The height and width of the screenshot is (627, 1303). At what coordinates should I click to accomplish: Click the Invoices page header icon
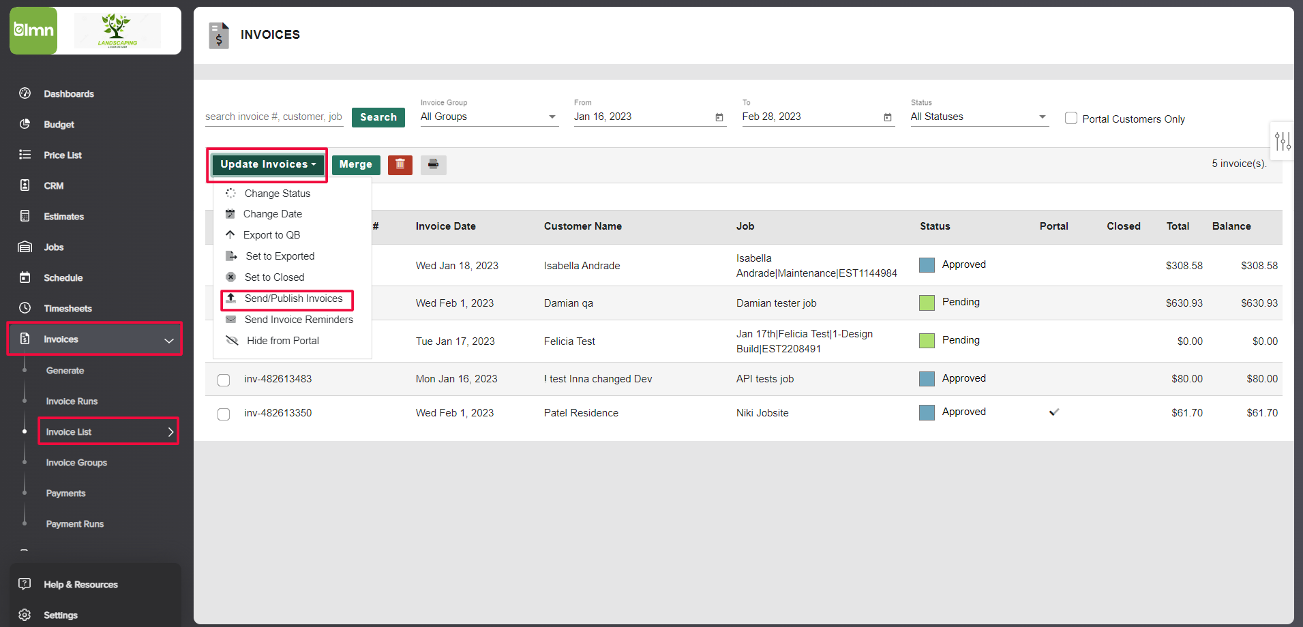click(219, 35)
